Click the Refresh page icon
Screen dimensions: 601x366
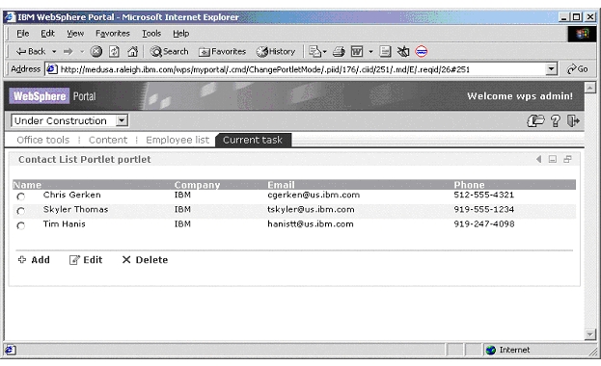click(x=114, y=51)
